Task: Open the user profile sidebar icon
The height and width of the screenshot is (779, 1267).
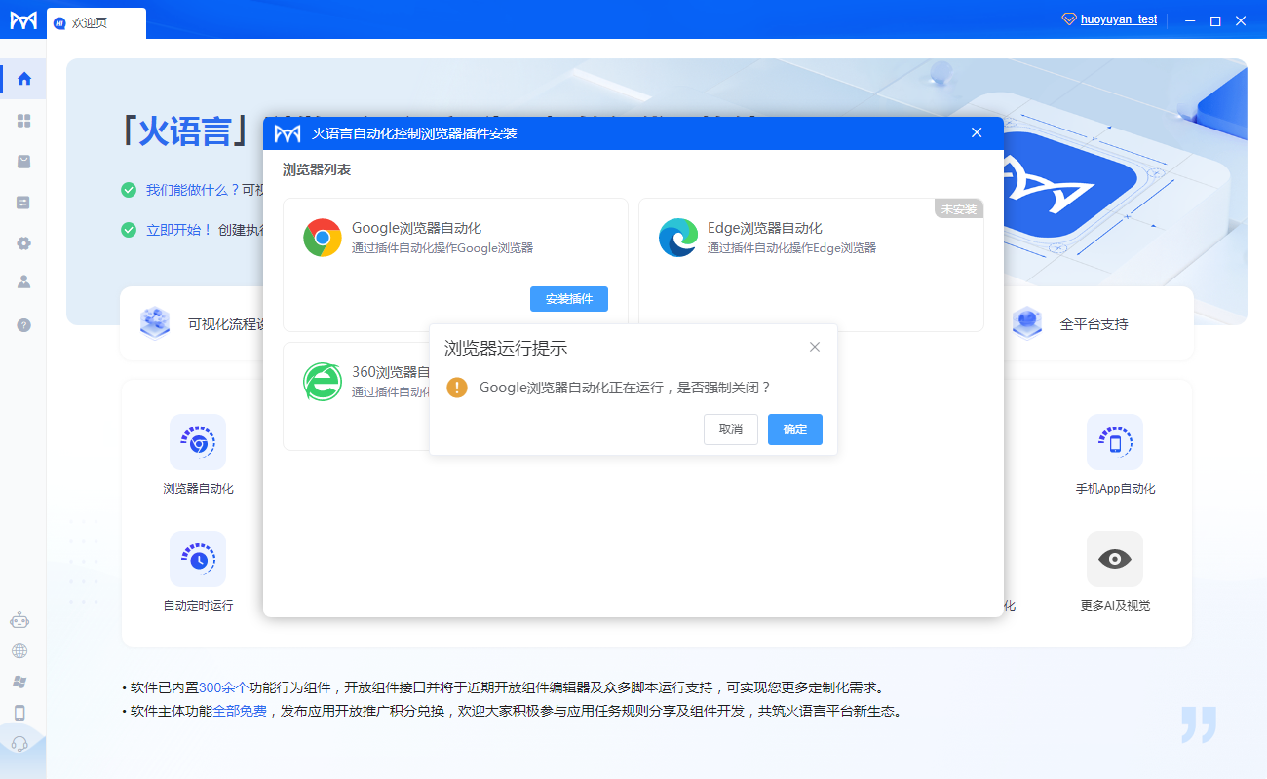Action: [24, 282]
